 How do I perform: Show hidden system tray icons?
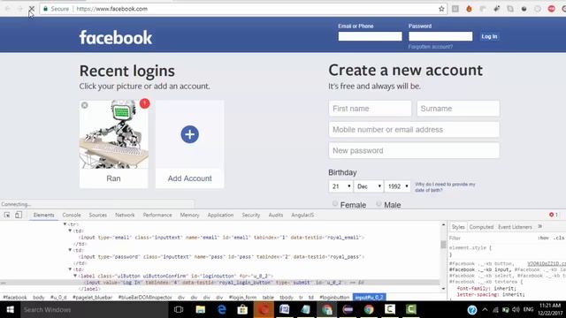[x=485, y=310]
